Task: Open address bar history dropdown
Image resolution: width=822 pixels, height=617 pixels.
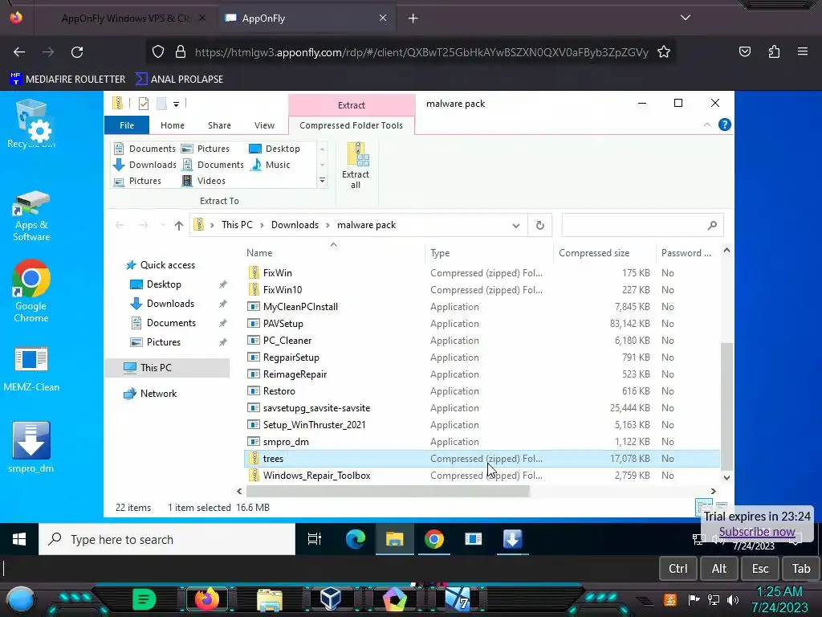Action: (x=516, y=226)
